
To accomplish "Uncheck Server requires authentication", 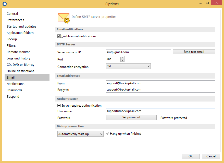I will (x=59, y=105).
